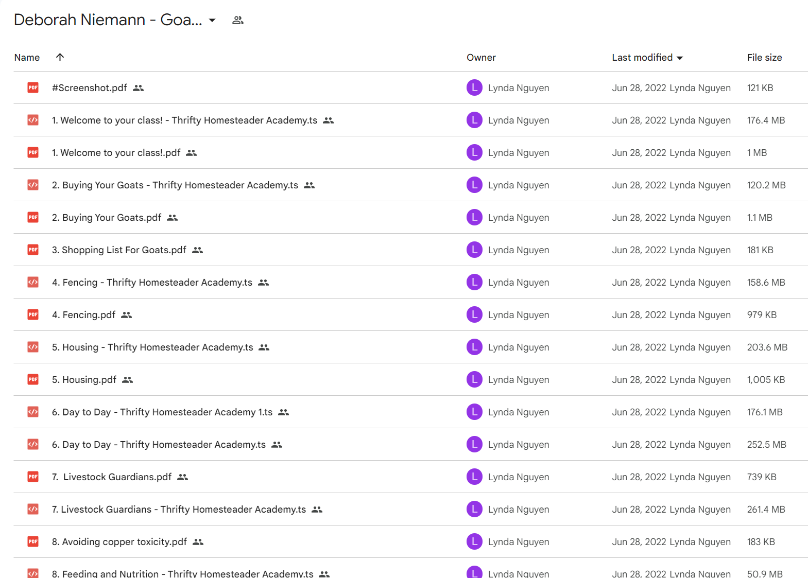Reverse sort using the up arrow

coord(60,57)
